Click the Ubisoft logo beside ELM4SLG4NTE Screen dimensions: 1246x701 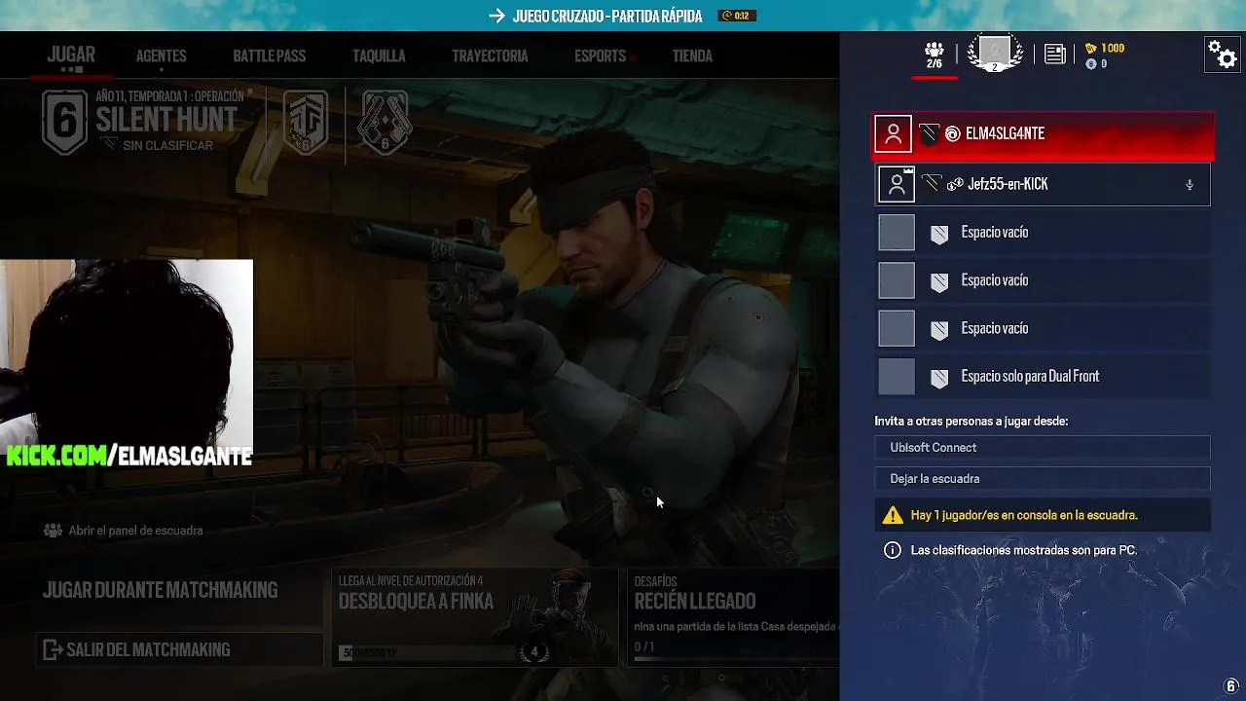point(953,133)
